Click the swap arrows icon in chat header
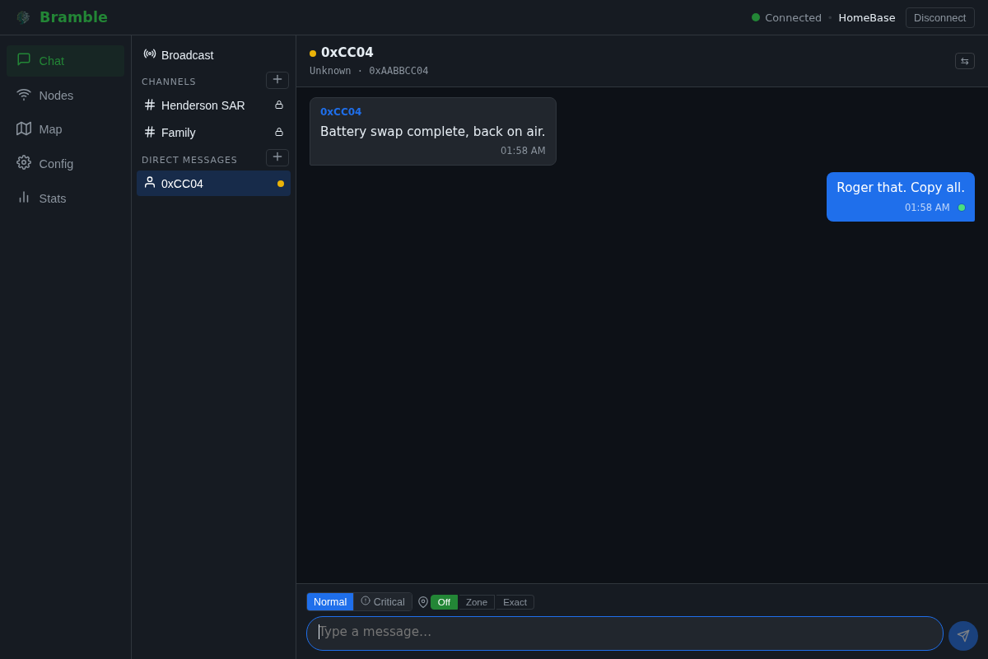This screenshot has height=659, width=988. click(965, 61)
